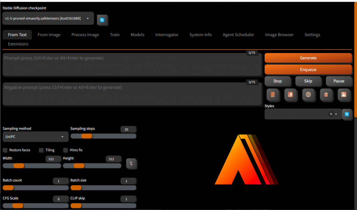Open the Process Image tab
Image resolution: width=357 pixels, height=210 pixels.
85,34
